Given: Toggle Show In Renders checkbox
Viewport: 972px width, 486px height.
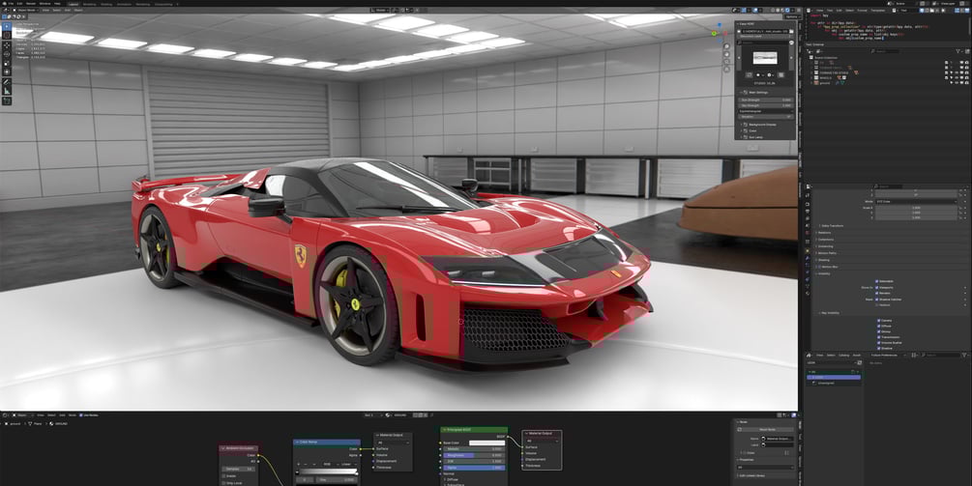Looking at the screenshot, I should point(877,293).
